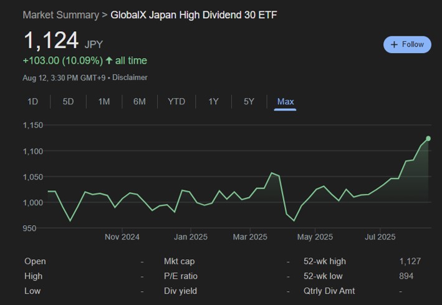
Task: Click the green up arrow icon
Action: tap(109, 61)
